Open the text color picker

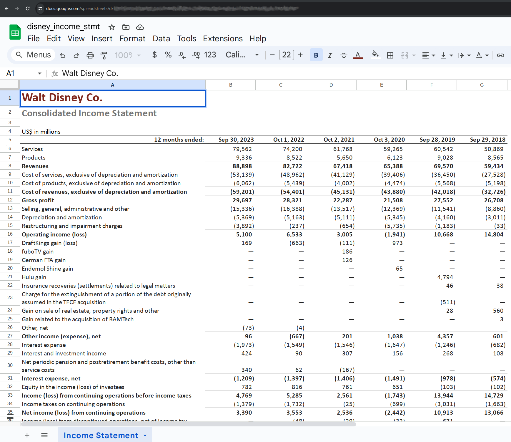(358, 55)
